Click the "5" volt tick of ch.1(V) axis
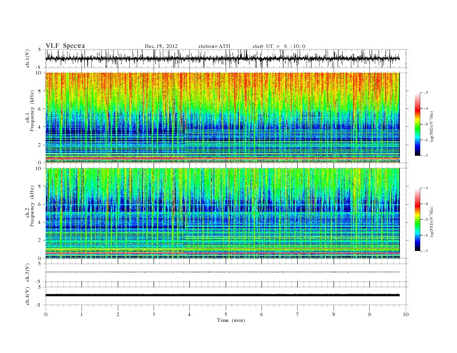This screenshot has height=353, width=457. tap(40, 50)
